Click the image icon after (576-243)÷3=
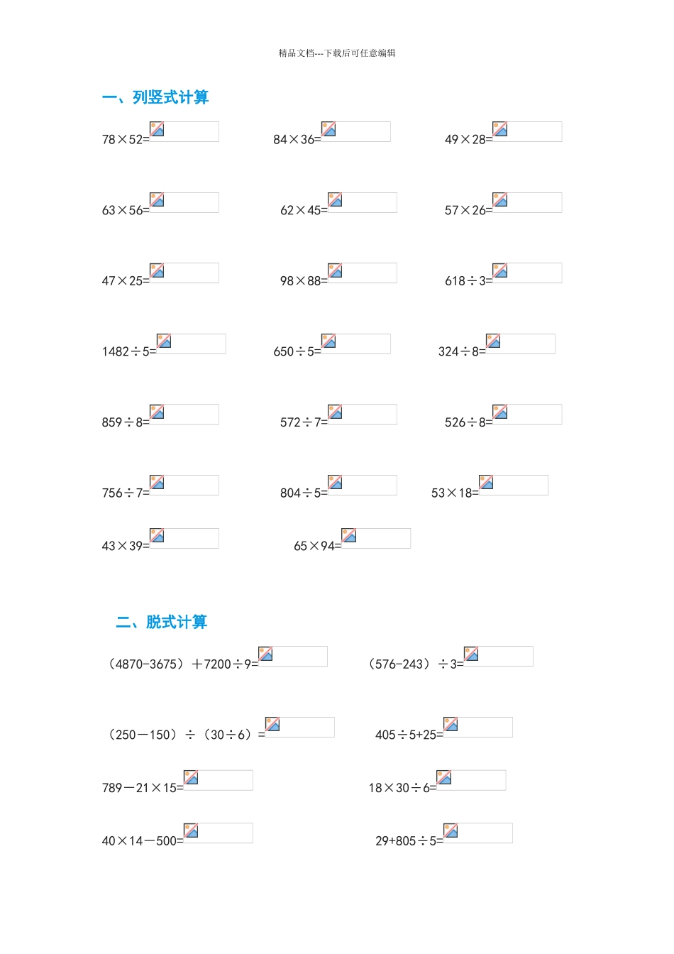674x954 pixels. tap(471, 654)
